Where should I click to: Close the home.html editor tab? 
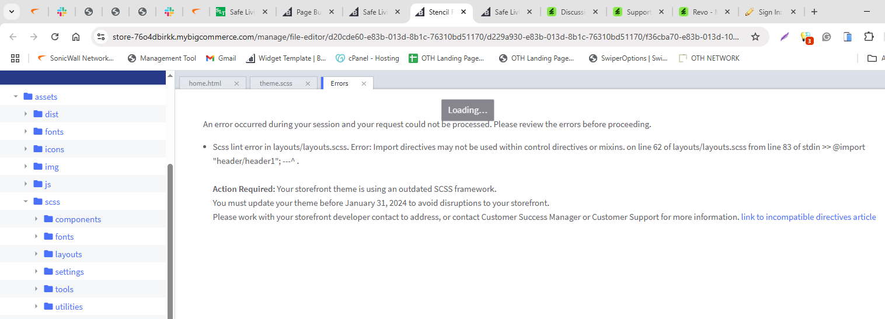pyautogui.click(x=236, y=83)
